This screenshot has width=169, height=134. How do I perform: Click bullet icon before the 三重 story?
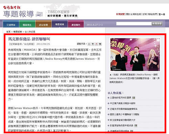108,98
